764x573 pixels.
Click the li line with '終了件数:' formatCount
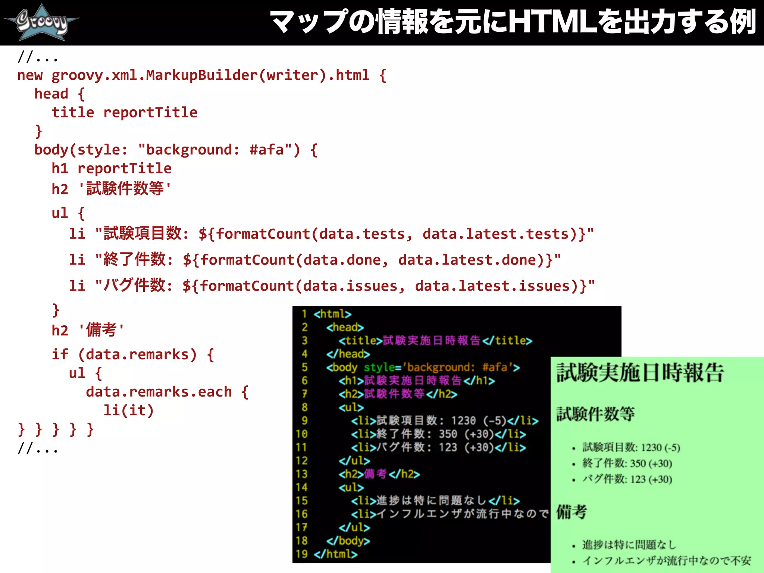[315, 260]
